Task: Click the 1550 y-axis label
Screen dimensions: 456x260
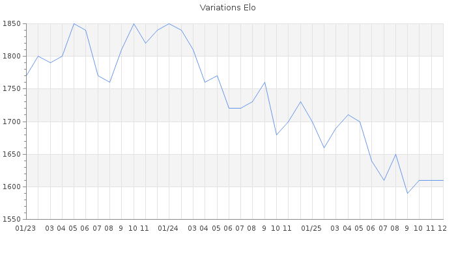Action: click(x=12, y=219)
